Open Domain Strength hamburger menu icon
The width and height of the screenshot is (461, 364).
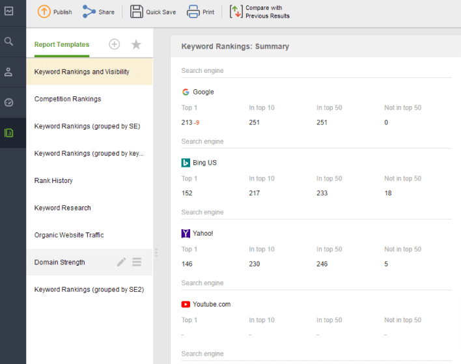coord(137,262)
